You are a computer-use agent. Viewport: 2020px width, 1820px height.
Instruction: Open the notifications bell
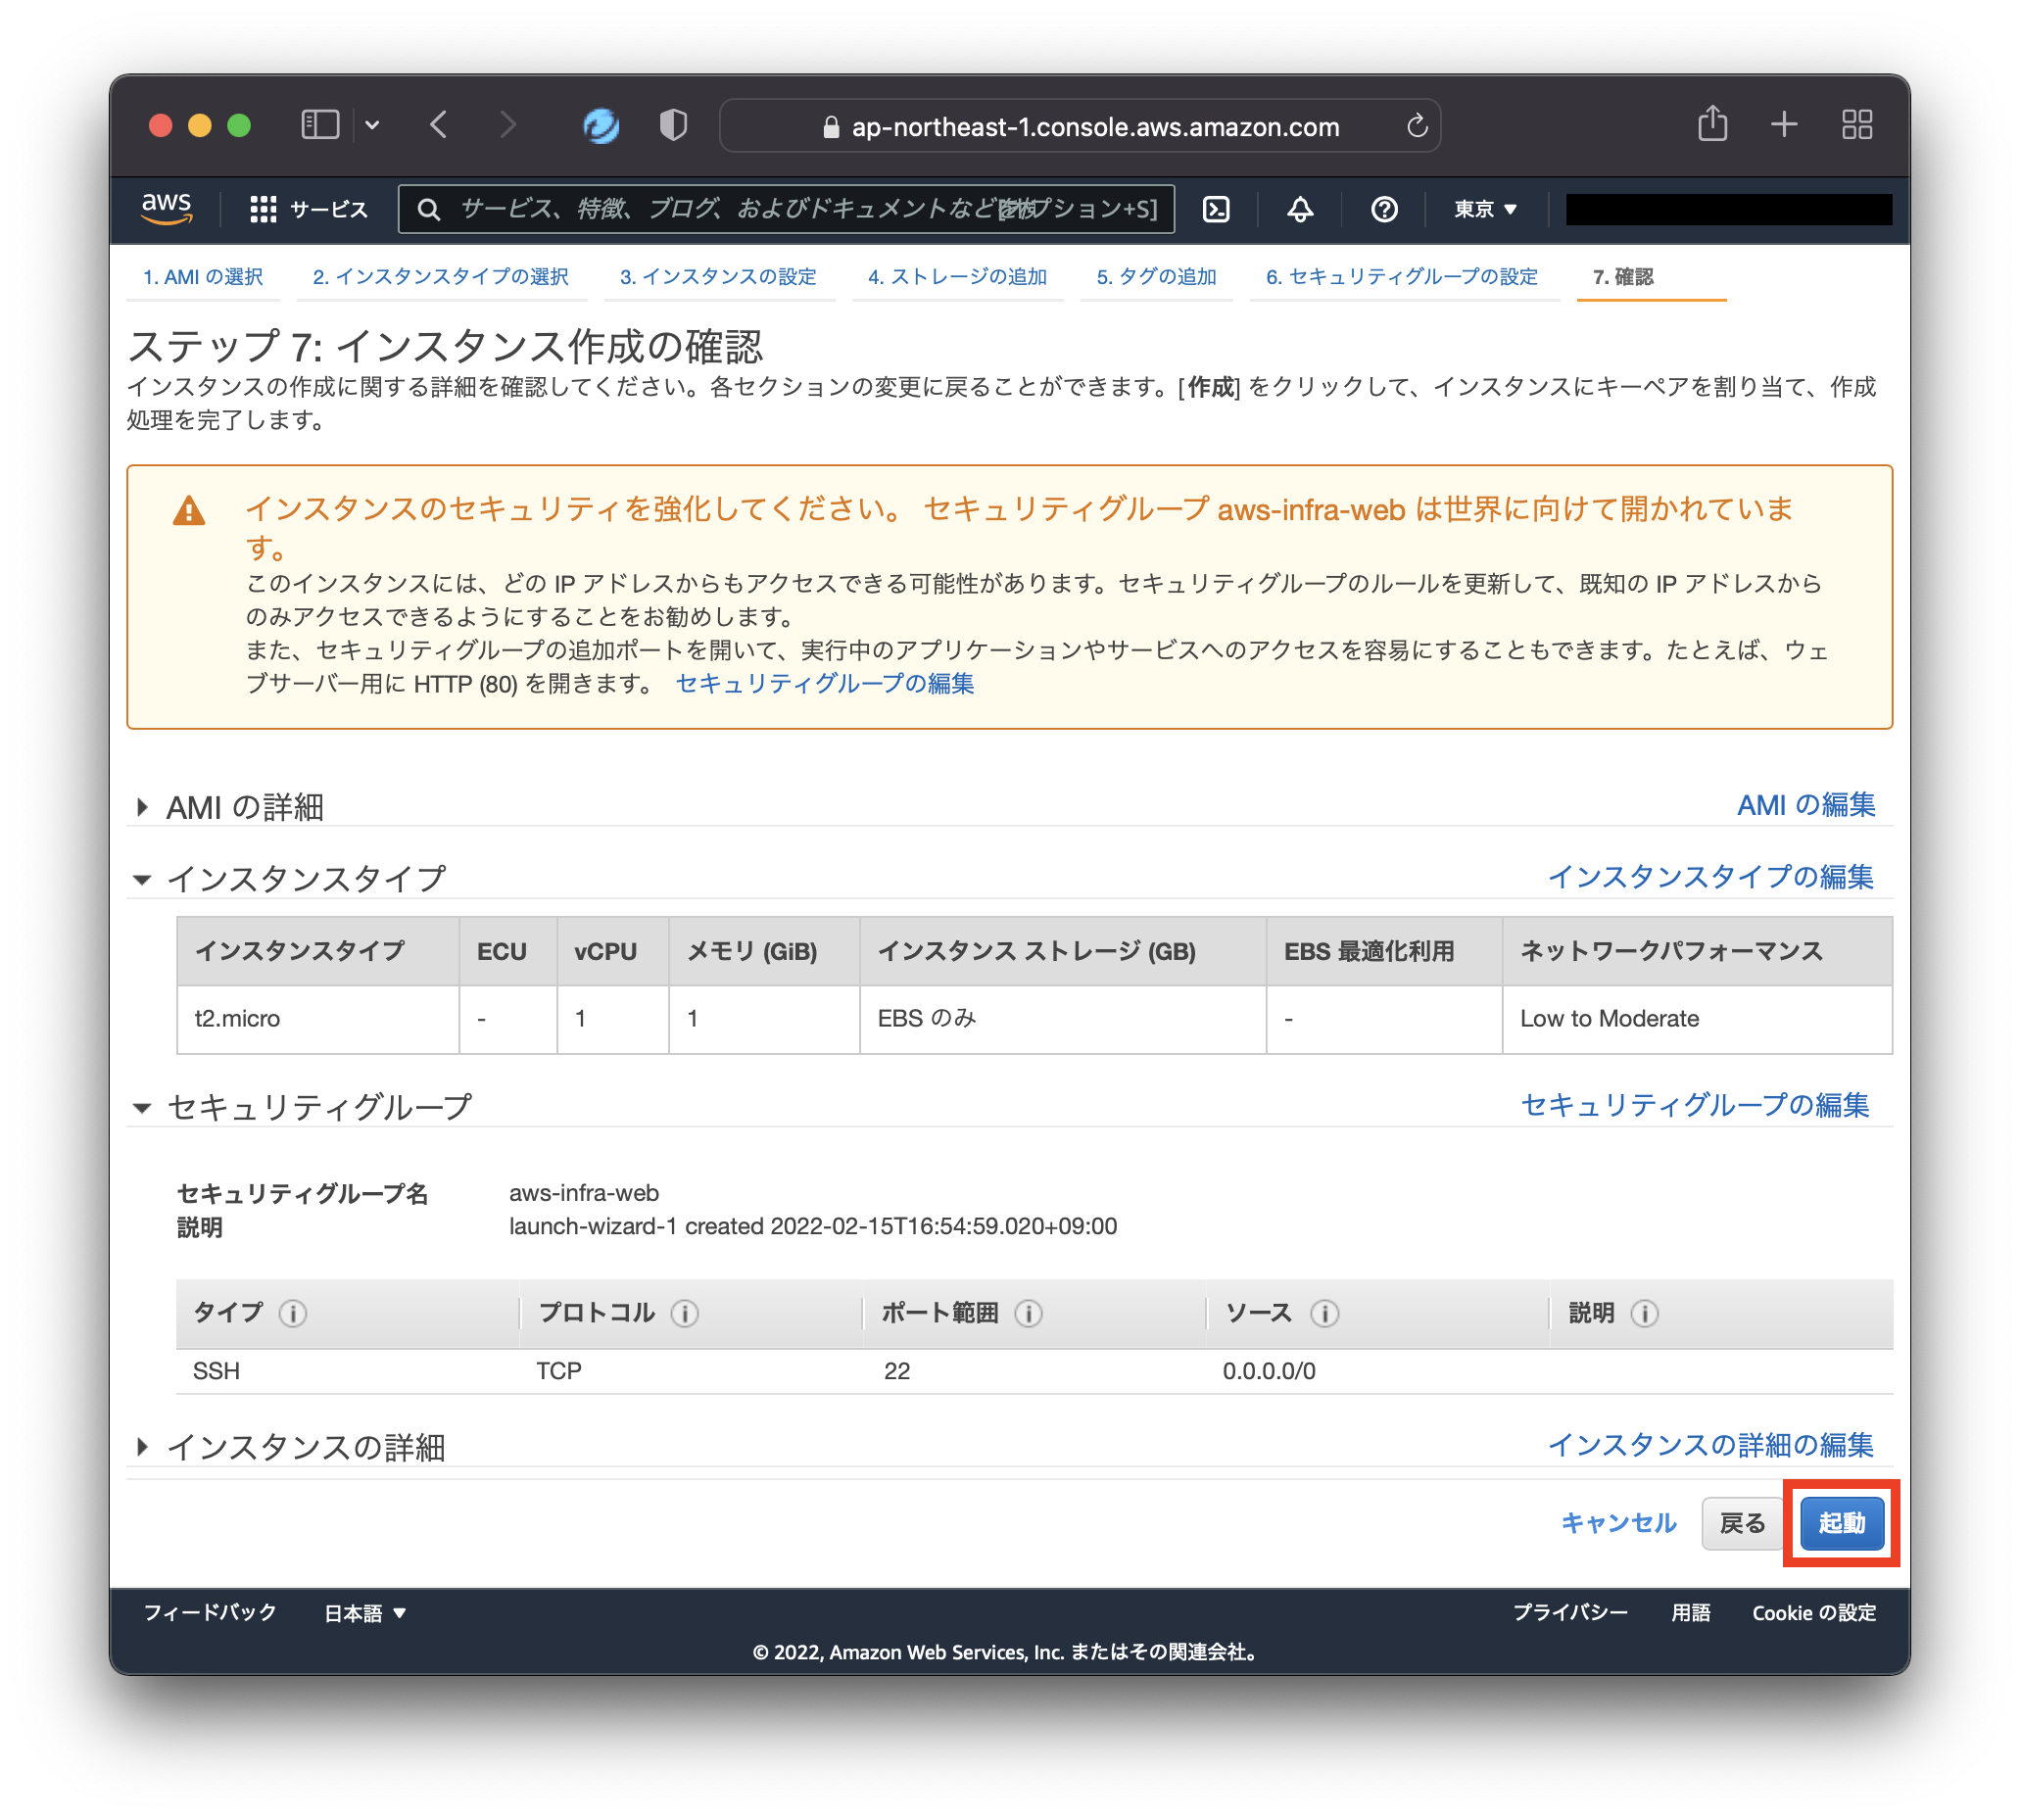(1300, 209)
